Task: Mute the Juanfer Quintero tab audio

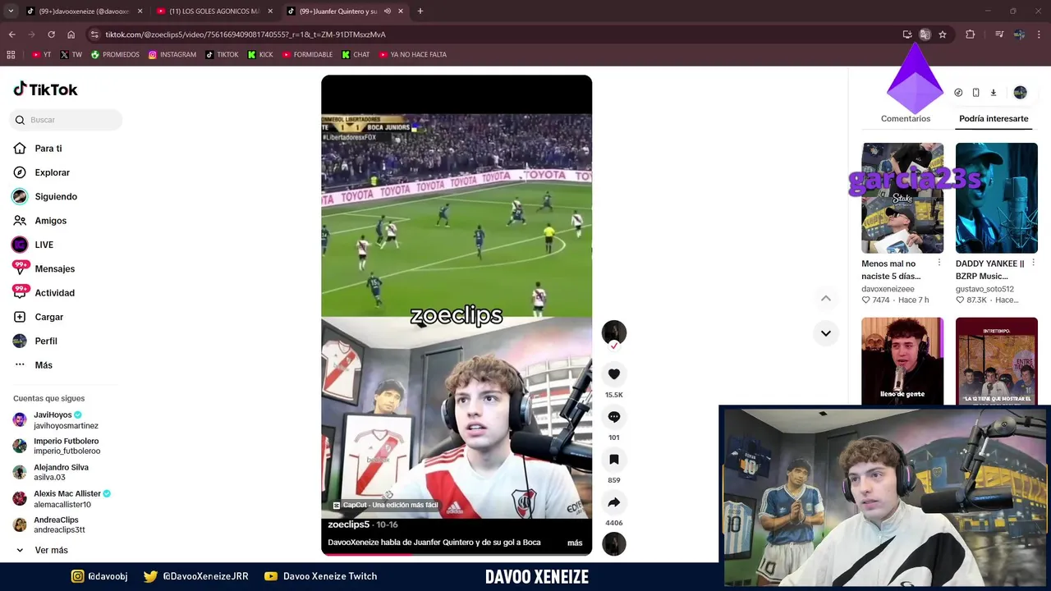Action: click(388, 11)
